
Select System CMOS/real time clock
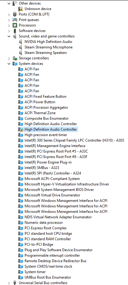[48, 266]
